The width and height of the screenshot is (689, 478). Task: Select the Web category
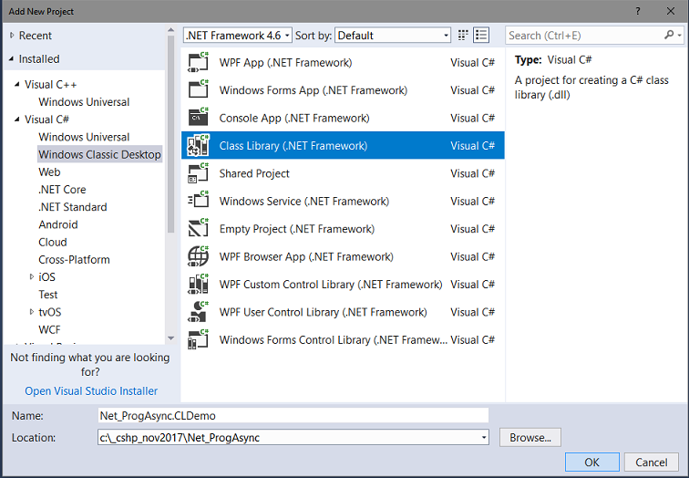pyautogui.click(x=49, y=171)
